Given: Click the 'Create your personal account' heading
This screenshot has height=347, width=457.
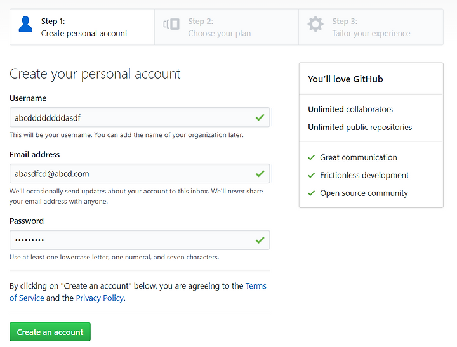Looking at the screenshot, I should point(95,74).
